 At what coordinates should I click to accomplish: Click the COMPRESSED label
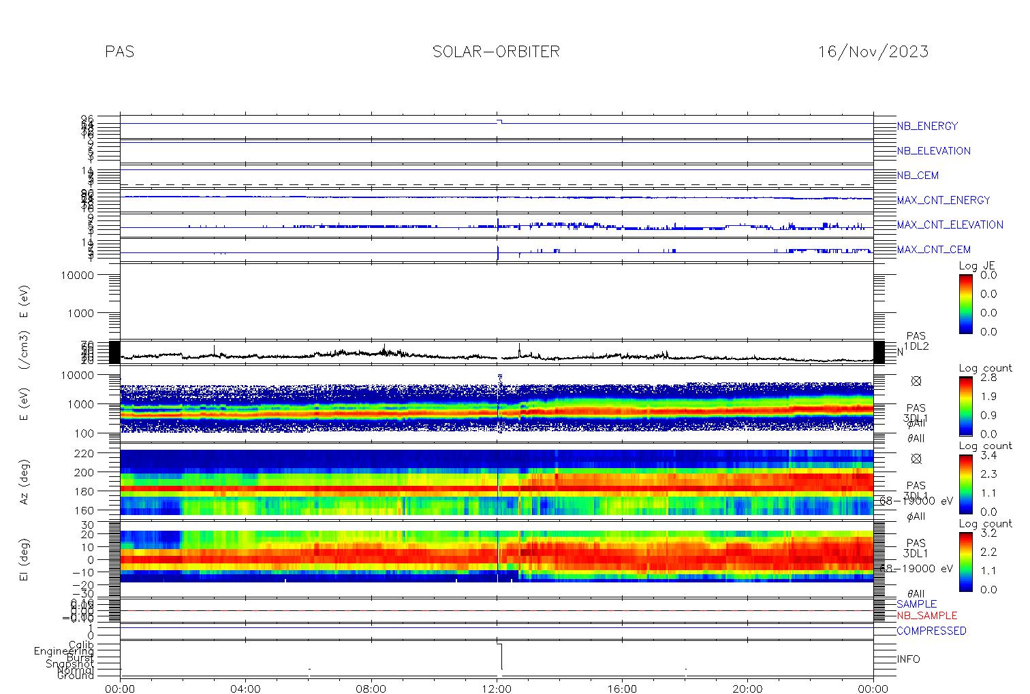point(931,631)
